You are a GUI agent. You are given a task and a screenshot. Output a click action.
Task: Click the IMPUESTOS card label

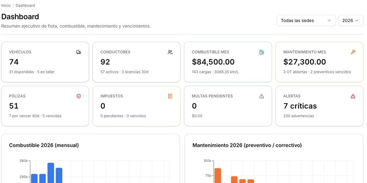click(x=112, y=96)
